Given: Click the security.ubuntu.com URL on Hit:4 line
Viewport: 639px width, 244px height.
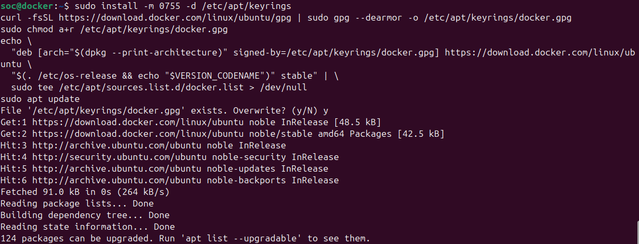Looking at the screenshot, I should click(x=120, y=157).
